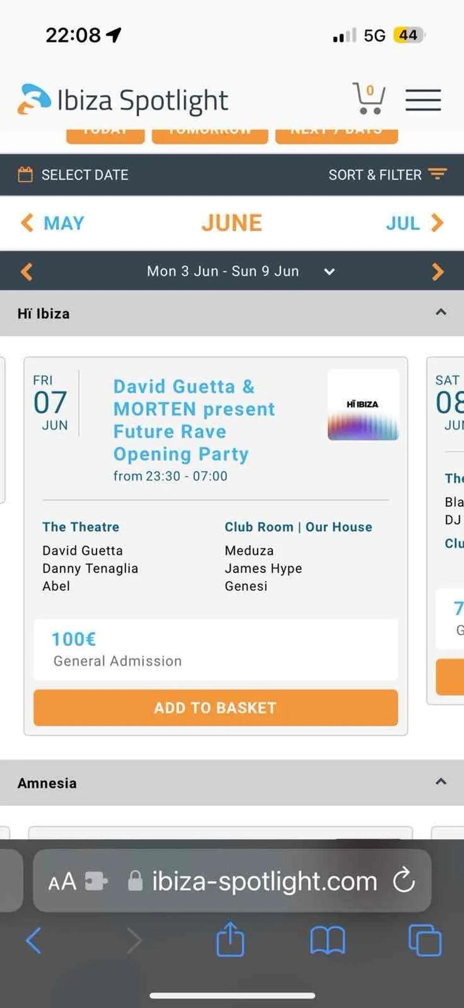Screen dimensions: 464x1008
Task: Open Safari bookmarks book icon
Action: (328, 940)
